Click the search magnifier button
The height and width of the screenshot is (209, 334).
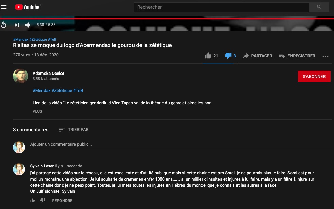point(319,7)
